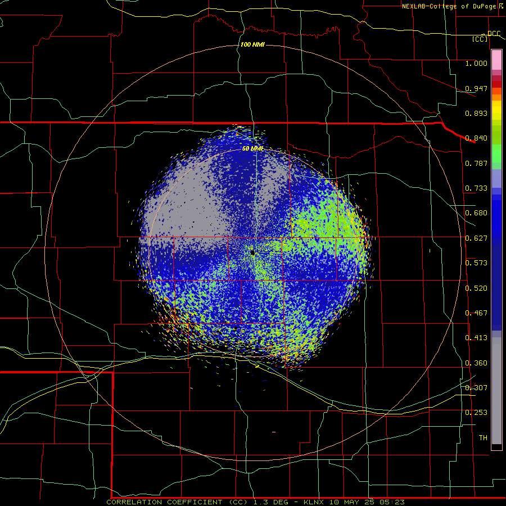The width and height of the screenshot is (506, 506).
Task: Pick the lavender segment of the color scale
Action: (x=496, y=179)
